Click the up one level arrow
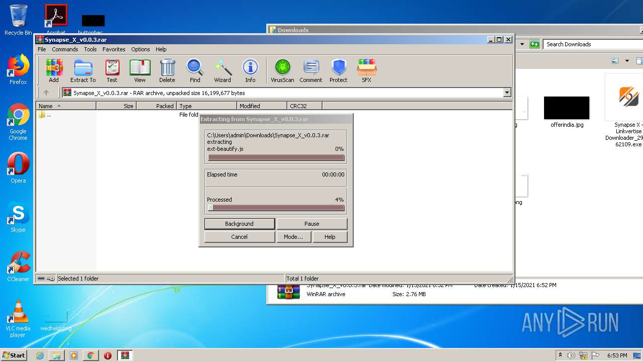The image size is (643, 362). [x=46, y=93]
